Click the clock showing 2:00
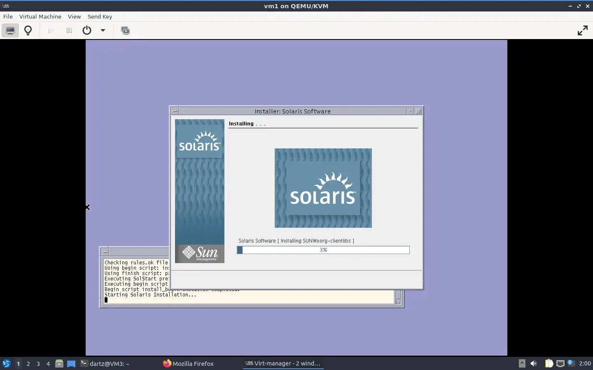Viewport: 593px width, 370px height. coord(585,363)
